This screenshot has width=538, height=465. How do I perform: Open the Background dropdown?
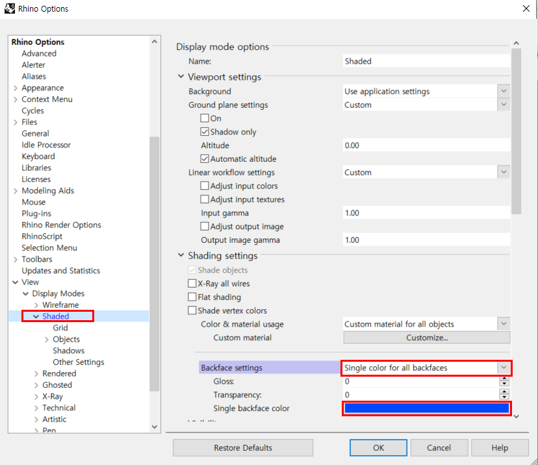504,91
